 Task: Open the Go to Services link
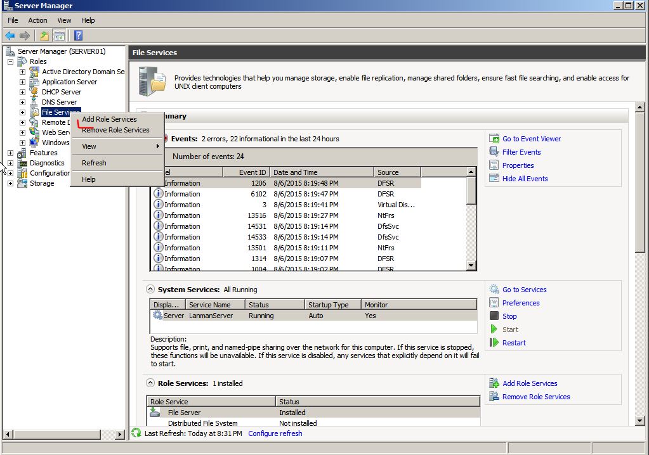click(525, 290)
